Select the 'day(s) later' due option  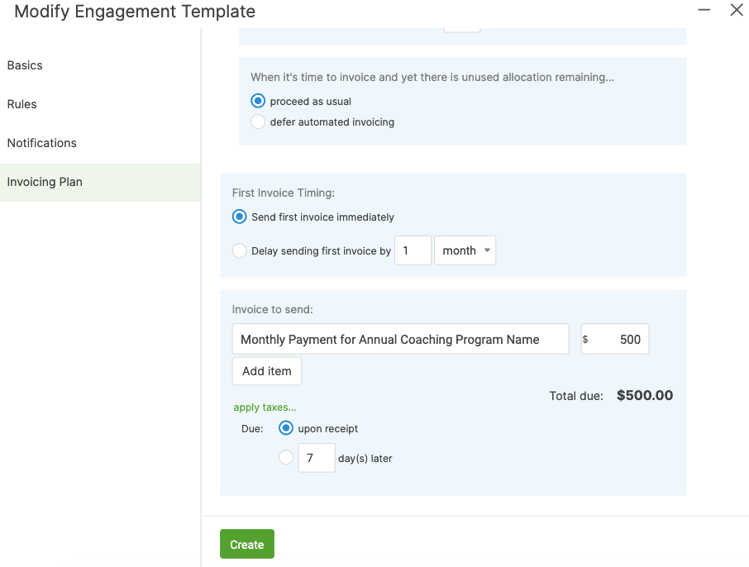tap(286, 457)
